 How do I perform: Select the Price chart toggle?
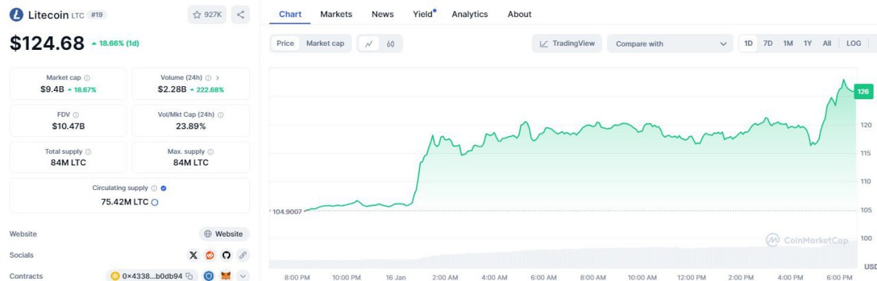click(x=286, y=43)
